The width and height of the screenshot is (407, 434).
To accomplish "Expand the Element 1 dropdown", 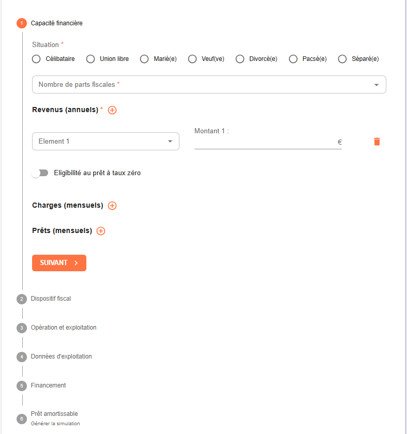I will (x=105, y=142).
